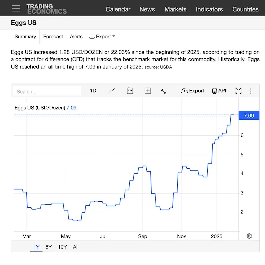Click the chart Search field

pyautogui.click(x=47, y=91)
